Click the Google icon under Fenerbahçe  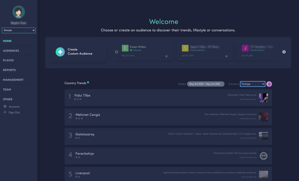(x=79, y=157)
